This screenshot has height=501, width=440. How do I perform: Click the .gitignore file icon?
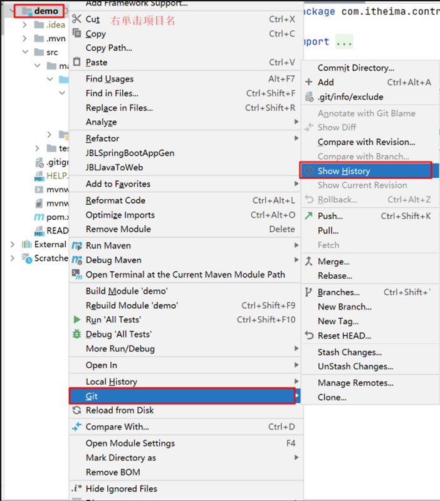point(39,163)
